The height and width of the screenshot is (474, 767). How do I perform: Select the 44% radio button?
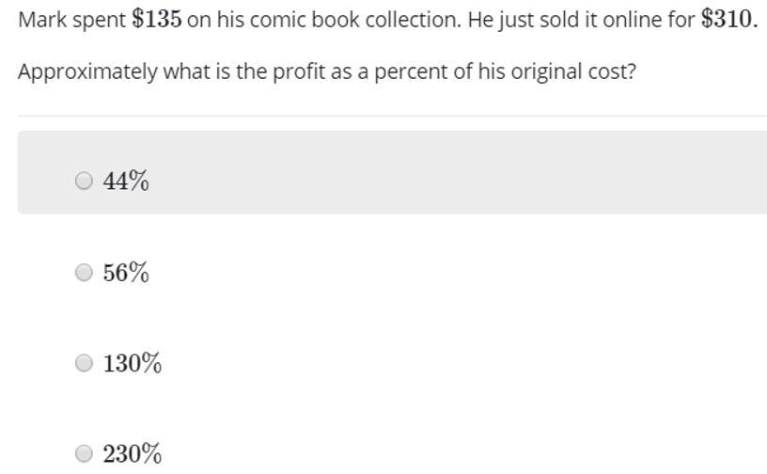click(x=84, y=181)
